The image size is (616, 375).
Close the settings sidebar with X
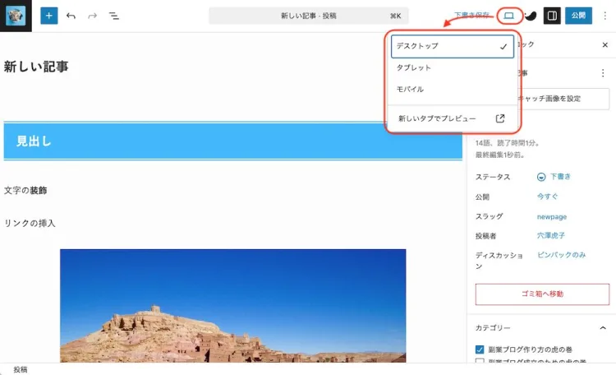pyautogui.click(x=605, y=45)
